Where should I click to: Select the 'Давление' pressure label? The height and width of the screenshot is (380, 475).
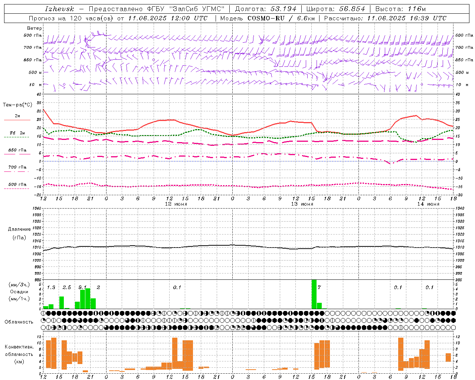19,229
